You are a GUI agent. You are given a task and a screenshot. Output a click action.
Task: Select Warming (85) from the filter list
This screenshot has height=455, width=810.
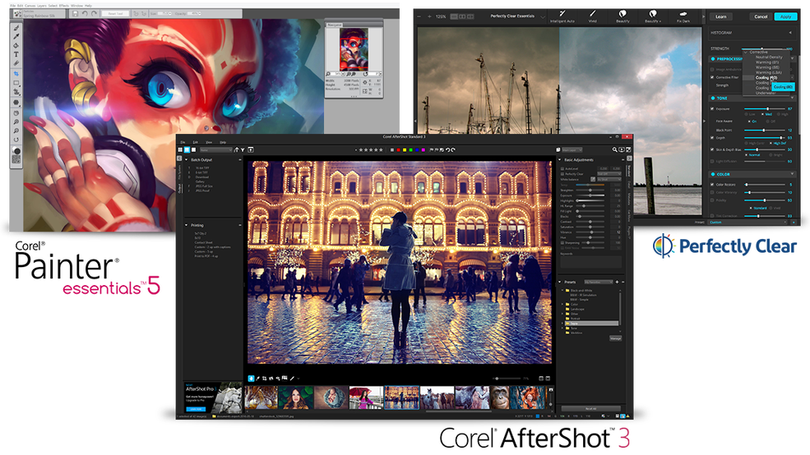pyautogui.click(x=766, y=67)
